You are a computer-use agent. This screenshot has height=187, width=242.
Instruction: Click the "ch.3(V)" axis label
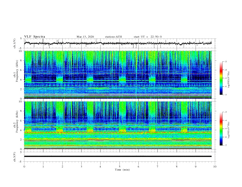pos(15,157)
